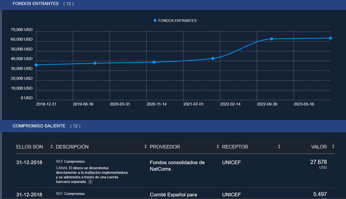346x199 pixels.
Task: Click the 2021-07-01 axis date label
Action: [x=193, y=104]
